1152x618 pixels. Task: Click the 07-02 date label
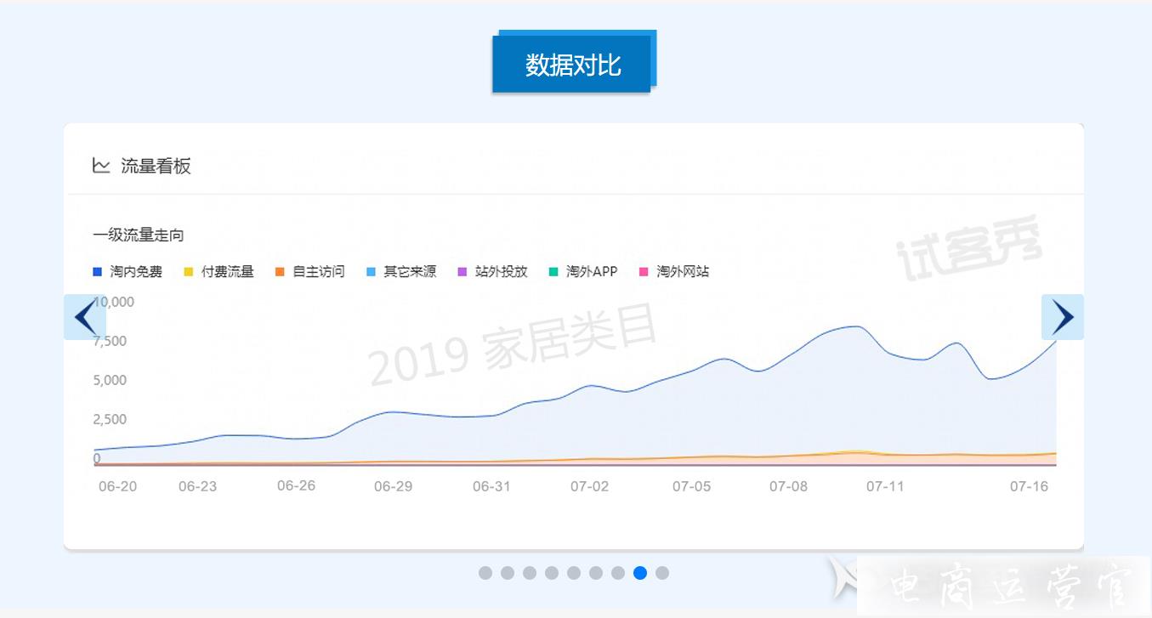[589, 486]
